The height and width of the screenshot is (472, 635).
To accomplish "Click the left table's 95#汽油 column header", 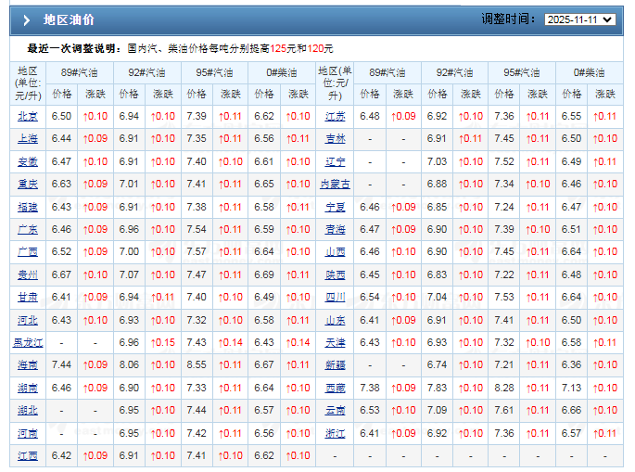I will coord(214,72).
